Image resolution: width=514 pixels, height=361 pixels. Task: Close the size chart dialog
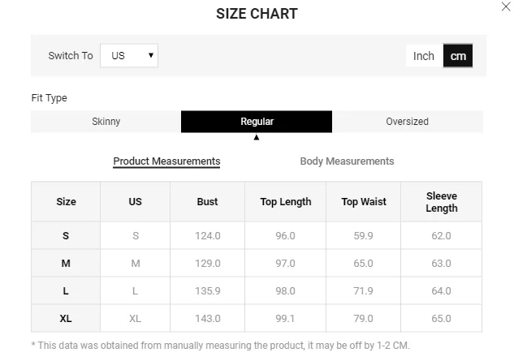coord(505,6)
